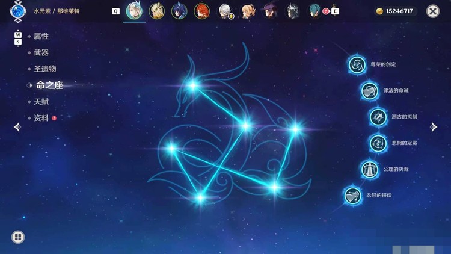This screenshot has height=254, width=451.
Task: Open the 武器 weapon tab
Action: pos(41,53)
